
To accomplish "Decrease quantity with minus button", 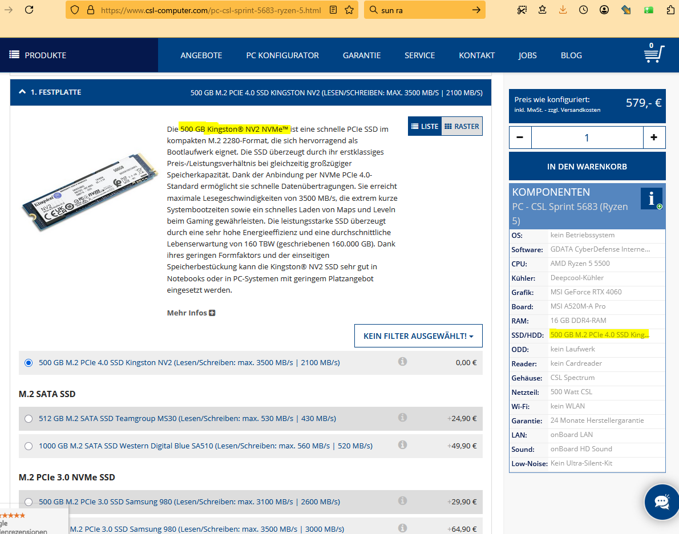I will (520, 137).
